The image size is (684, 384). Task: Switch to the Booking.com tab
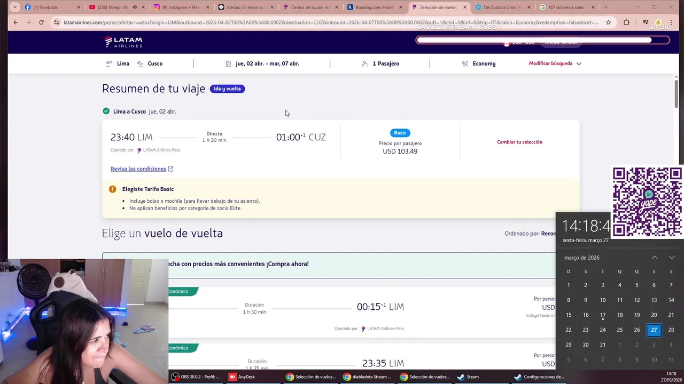pos(374,7)
